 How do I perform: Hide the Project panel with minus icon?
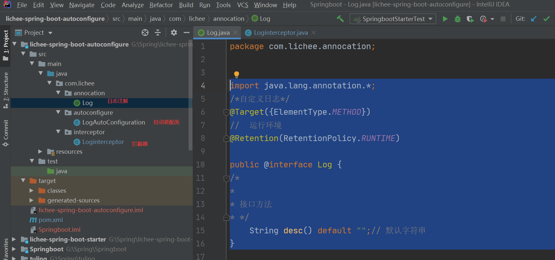click(186, 32)
